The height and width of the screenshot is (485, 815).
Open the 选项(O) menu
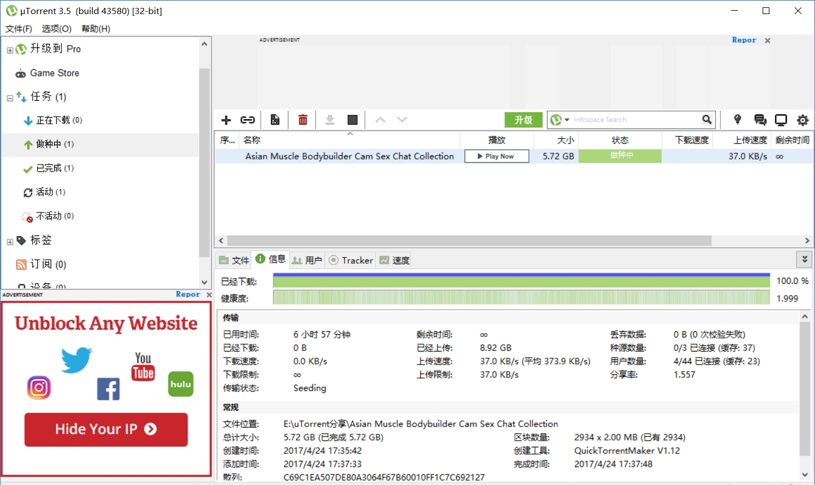click(56, 29)
